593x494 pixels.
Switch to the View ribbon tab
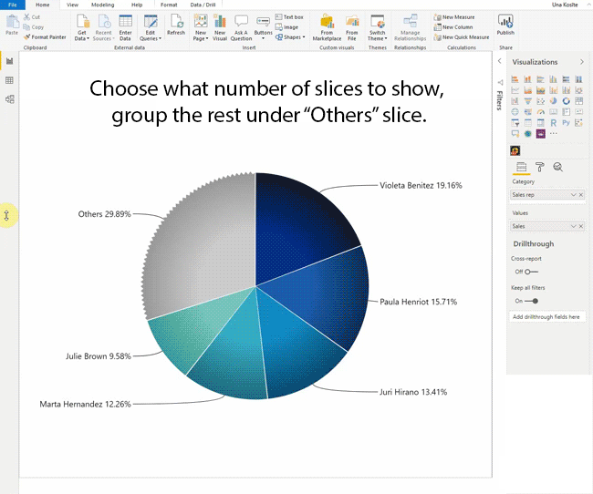click(72, 5)
